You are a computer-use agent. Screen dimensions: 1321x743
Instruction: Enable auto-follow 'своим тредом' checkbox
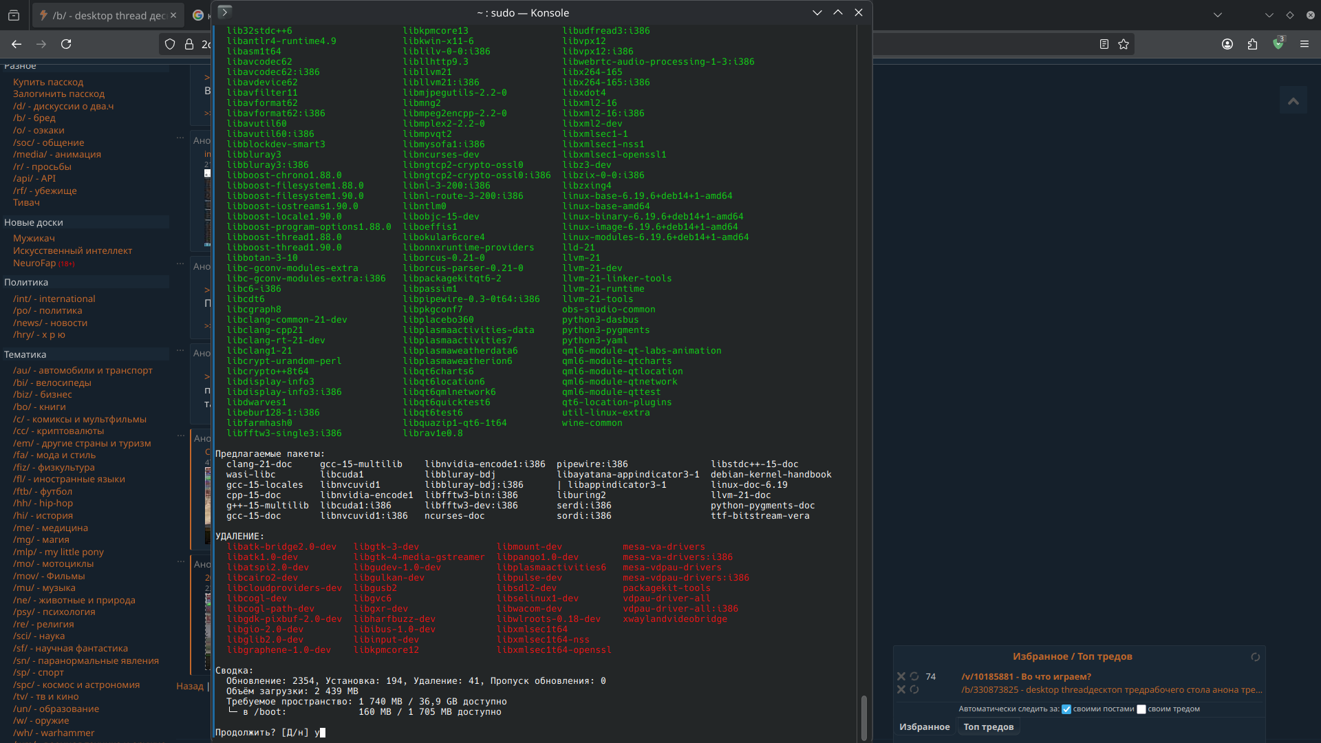pyautogui.click(x=1141, y=709)
